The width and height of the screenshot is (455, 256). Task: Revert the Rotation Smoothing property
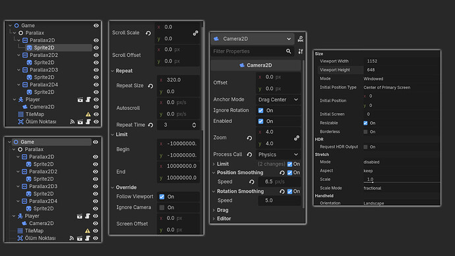point(282,191)
